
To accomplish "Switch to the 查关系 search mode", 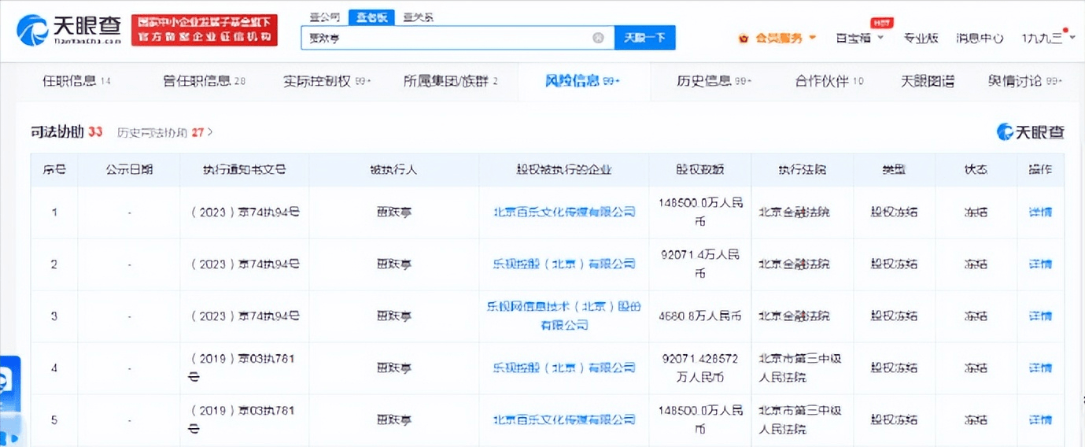I will [x=417, y=17].
